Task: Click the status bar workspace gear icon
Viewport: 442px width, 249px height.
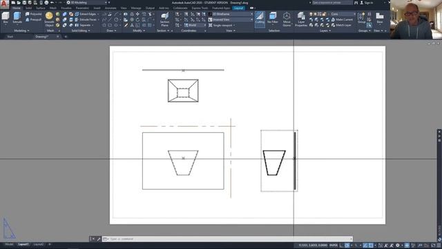Action: 398,246
